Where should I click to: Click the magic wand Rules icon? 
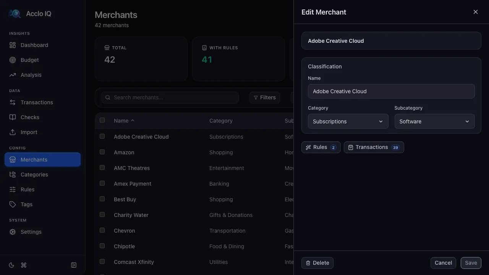tap(308, 147)
